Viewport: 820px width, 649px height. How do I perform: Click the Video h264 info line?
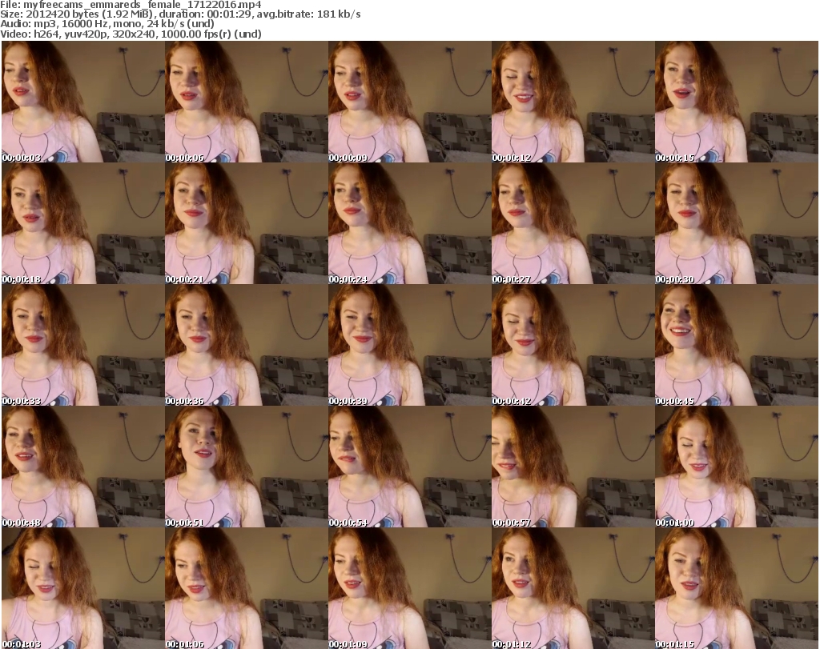point(131,34)
